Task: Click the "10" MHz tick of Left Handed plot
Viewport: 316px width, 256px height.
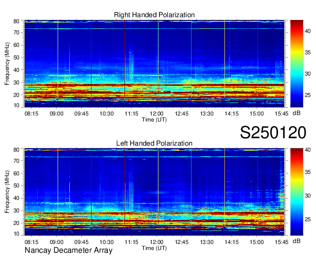Action: pyautogui.click(x=16, y=234)
